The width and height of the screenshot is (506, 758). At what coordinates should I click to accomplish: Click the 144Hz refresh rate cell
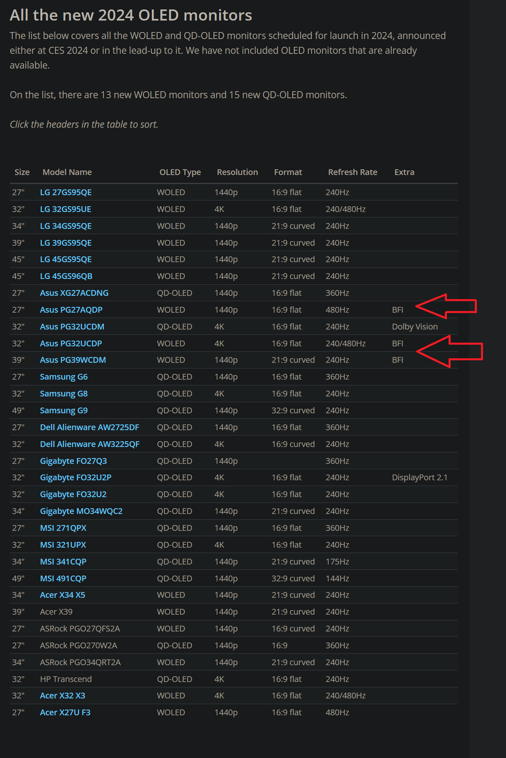pyautogui.click(x=337, y=578)
